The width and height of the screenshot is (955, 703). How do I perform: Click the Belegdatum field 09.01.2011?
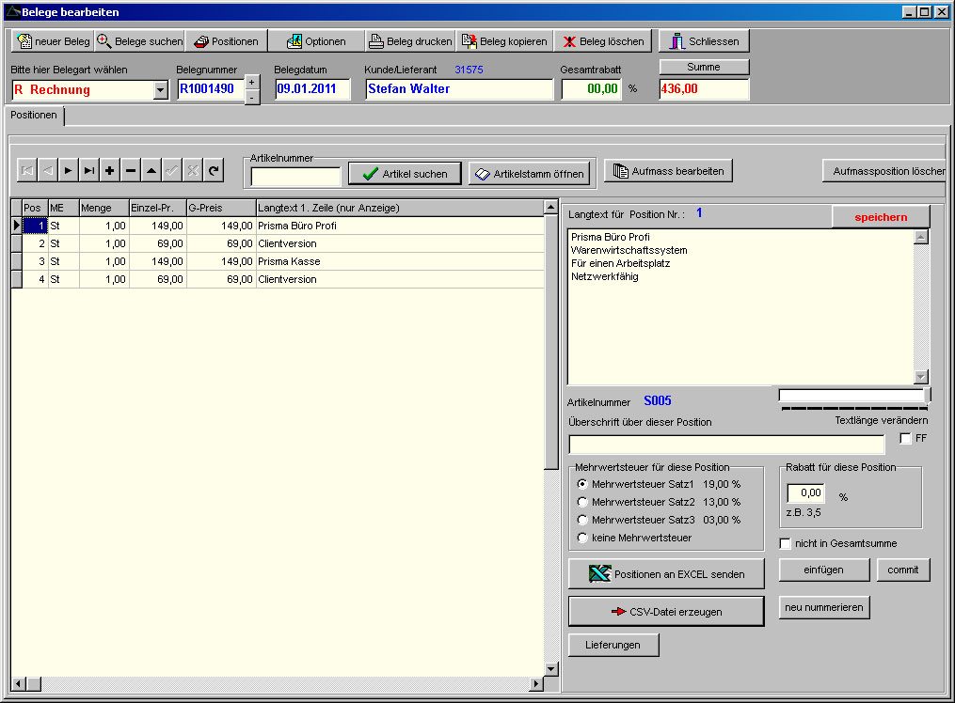pyautogui.click(x=312, y=88)
